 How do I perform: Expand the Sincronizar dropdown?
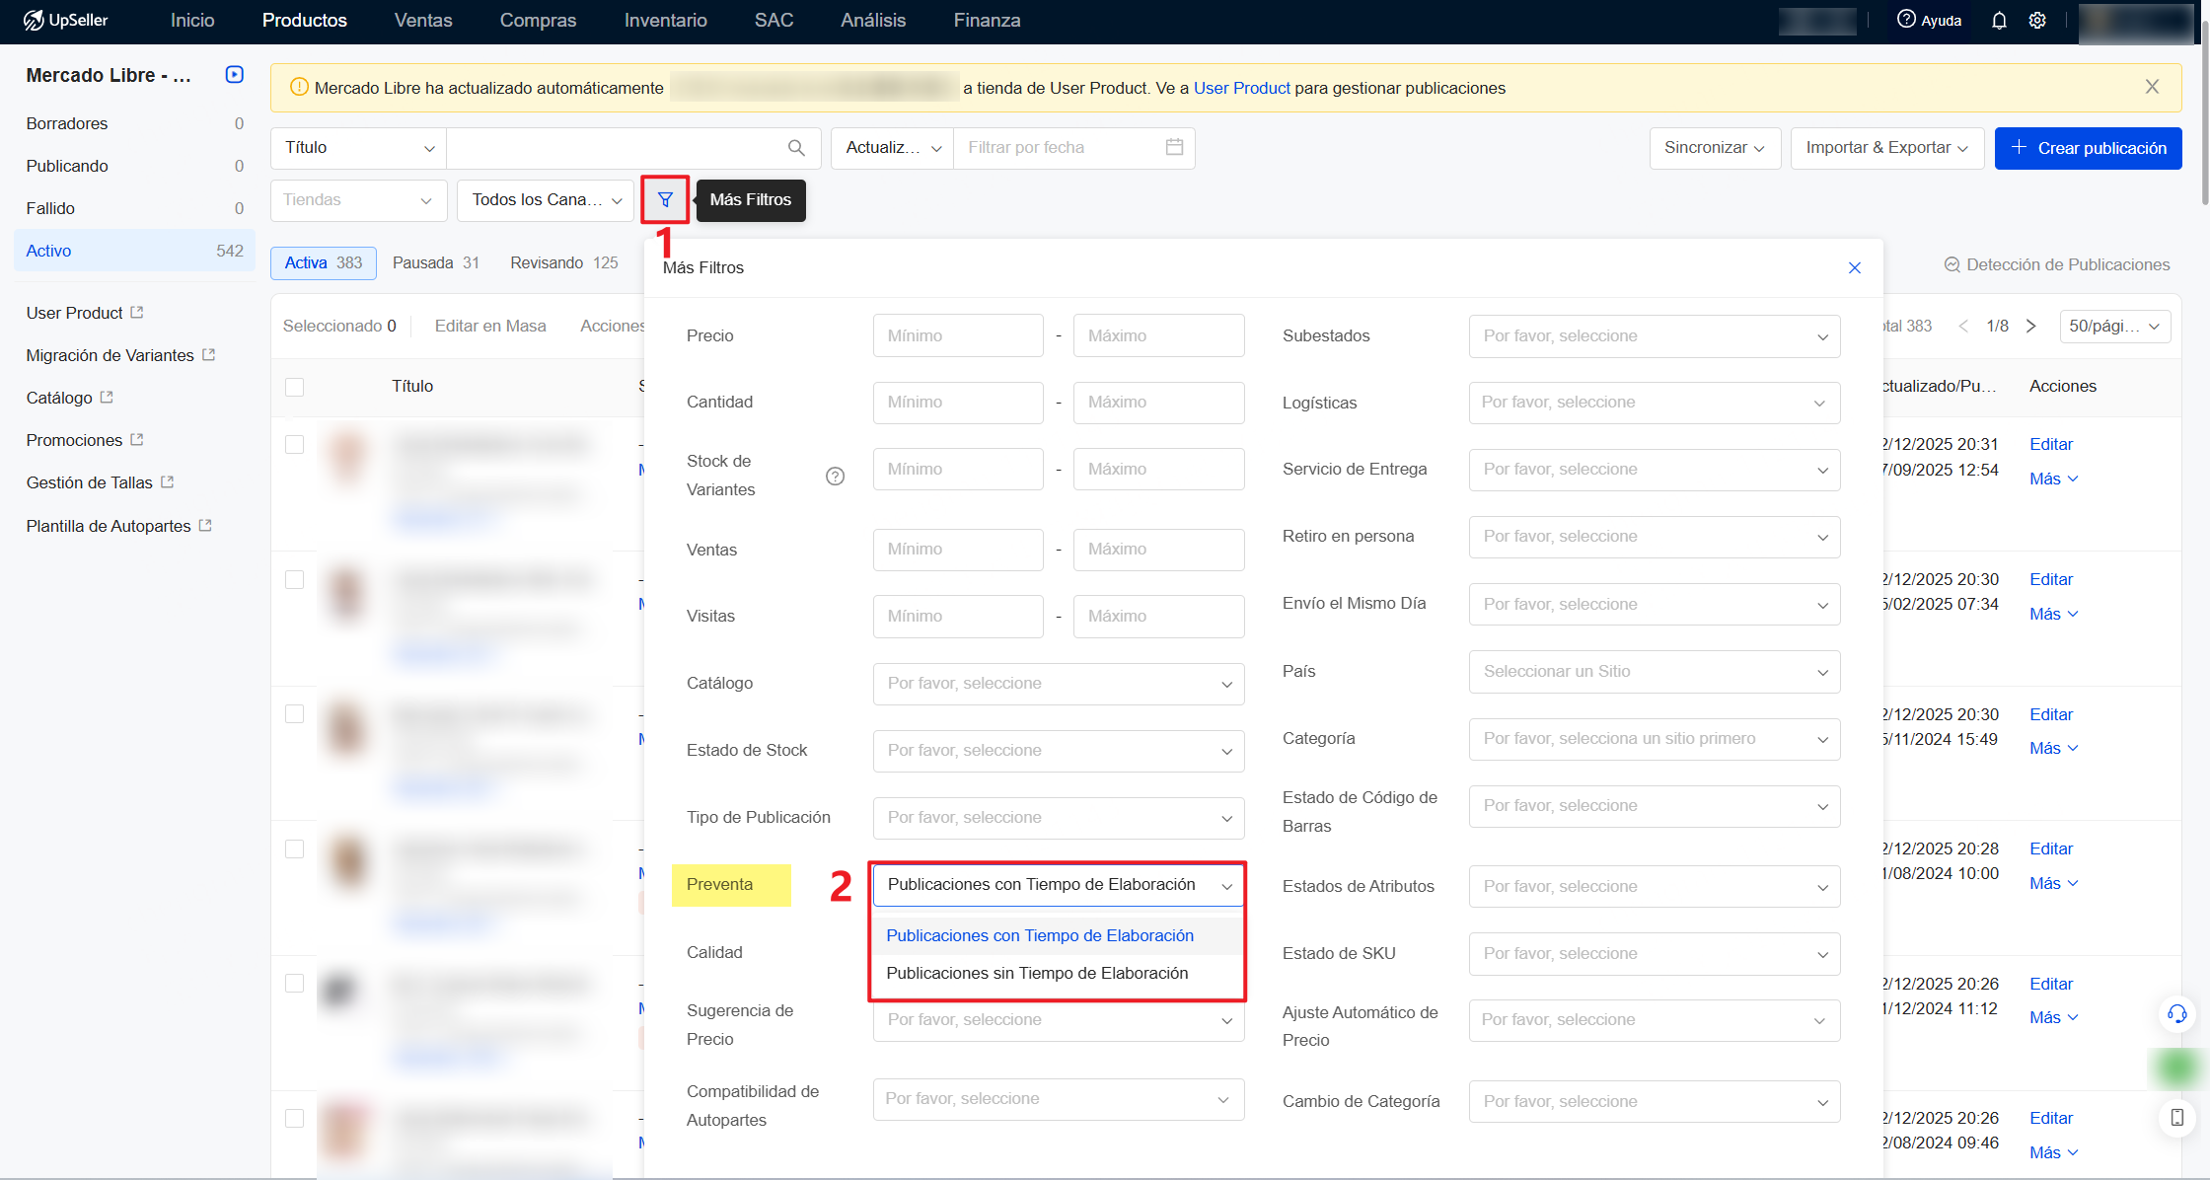[1715, 148]
